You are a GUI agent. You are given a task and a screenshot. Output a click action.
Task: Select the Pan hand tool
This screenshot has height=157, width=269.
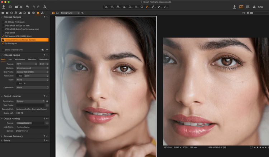tap(112, 7)
